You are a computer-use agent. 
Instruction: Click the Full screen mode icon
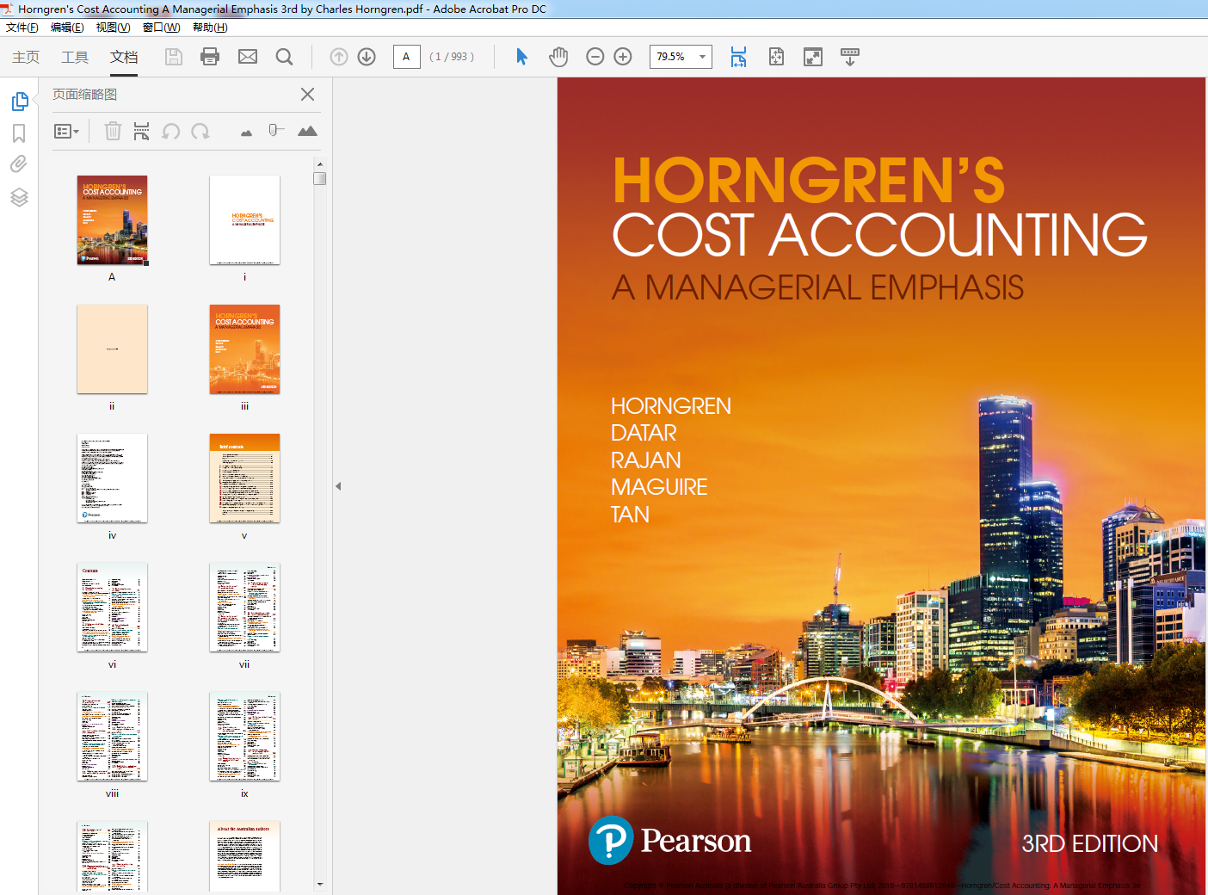tap(813, 57)
